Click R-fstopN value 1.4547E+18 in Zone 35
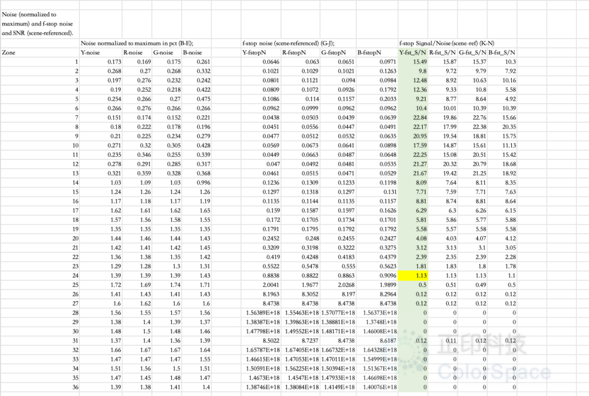Viewport: 589px width, 396px height. tap(300, 378)
